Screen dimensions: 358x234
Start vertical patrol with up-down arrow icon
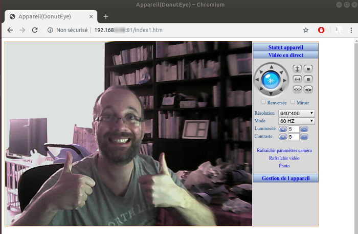[x=297, y=68]
